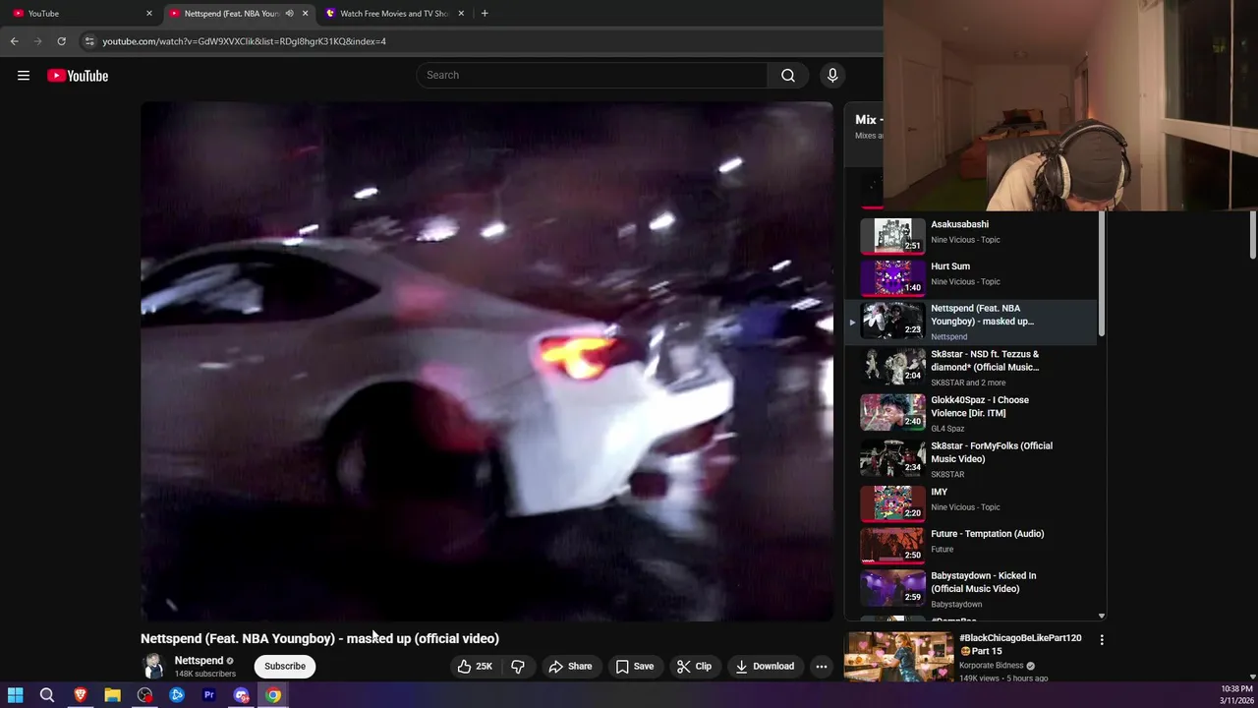Open Battle.net from taskbar
1258x708 pixels.
coord(177,695)
